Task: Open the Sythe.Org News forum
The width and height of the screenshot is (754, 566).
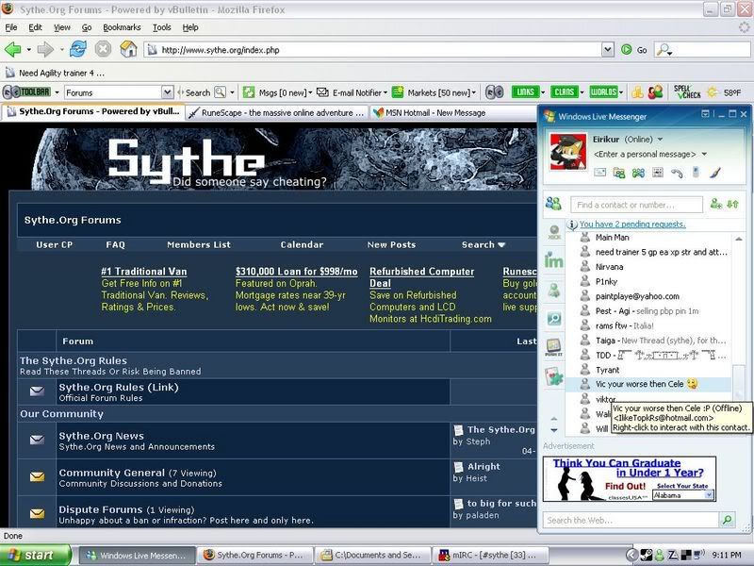Action: 102,436
